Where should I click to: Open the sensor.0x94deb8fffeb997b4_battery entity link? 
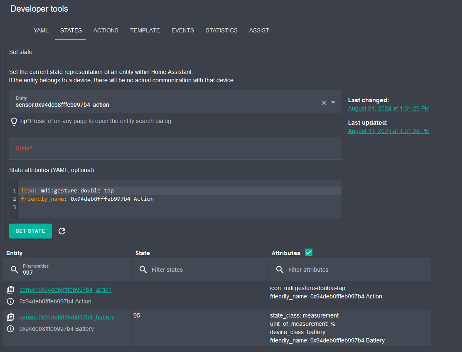(66, 317)
